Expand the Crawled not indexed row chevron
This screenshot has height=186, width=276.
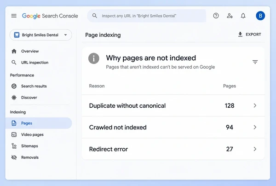pos(255,127)
